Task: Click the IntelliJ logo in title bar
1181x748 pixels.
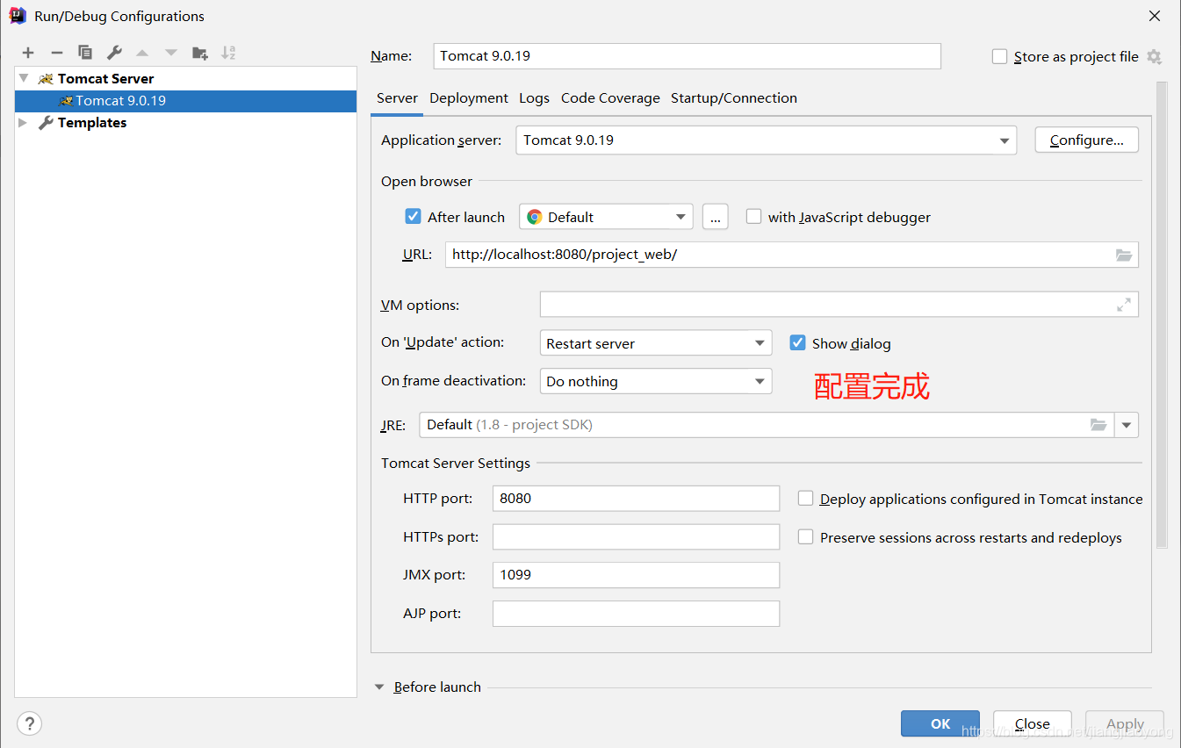Action: click(x=18, y=16)
